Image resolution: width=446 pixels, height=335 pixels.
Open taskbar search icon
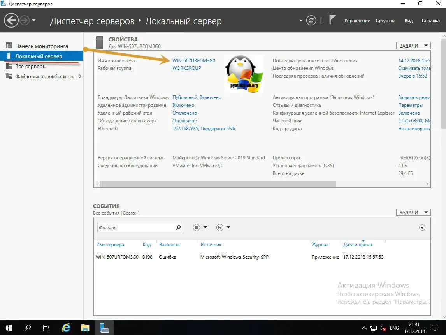[x=28, y=328]
